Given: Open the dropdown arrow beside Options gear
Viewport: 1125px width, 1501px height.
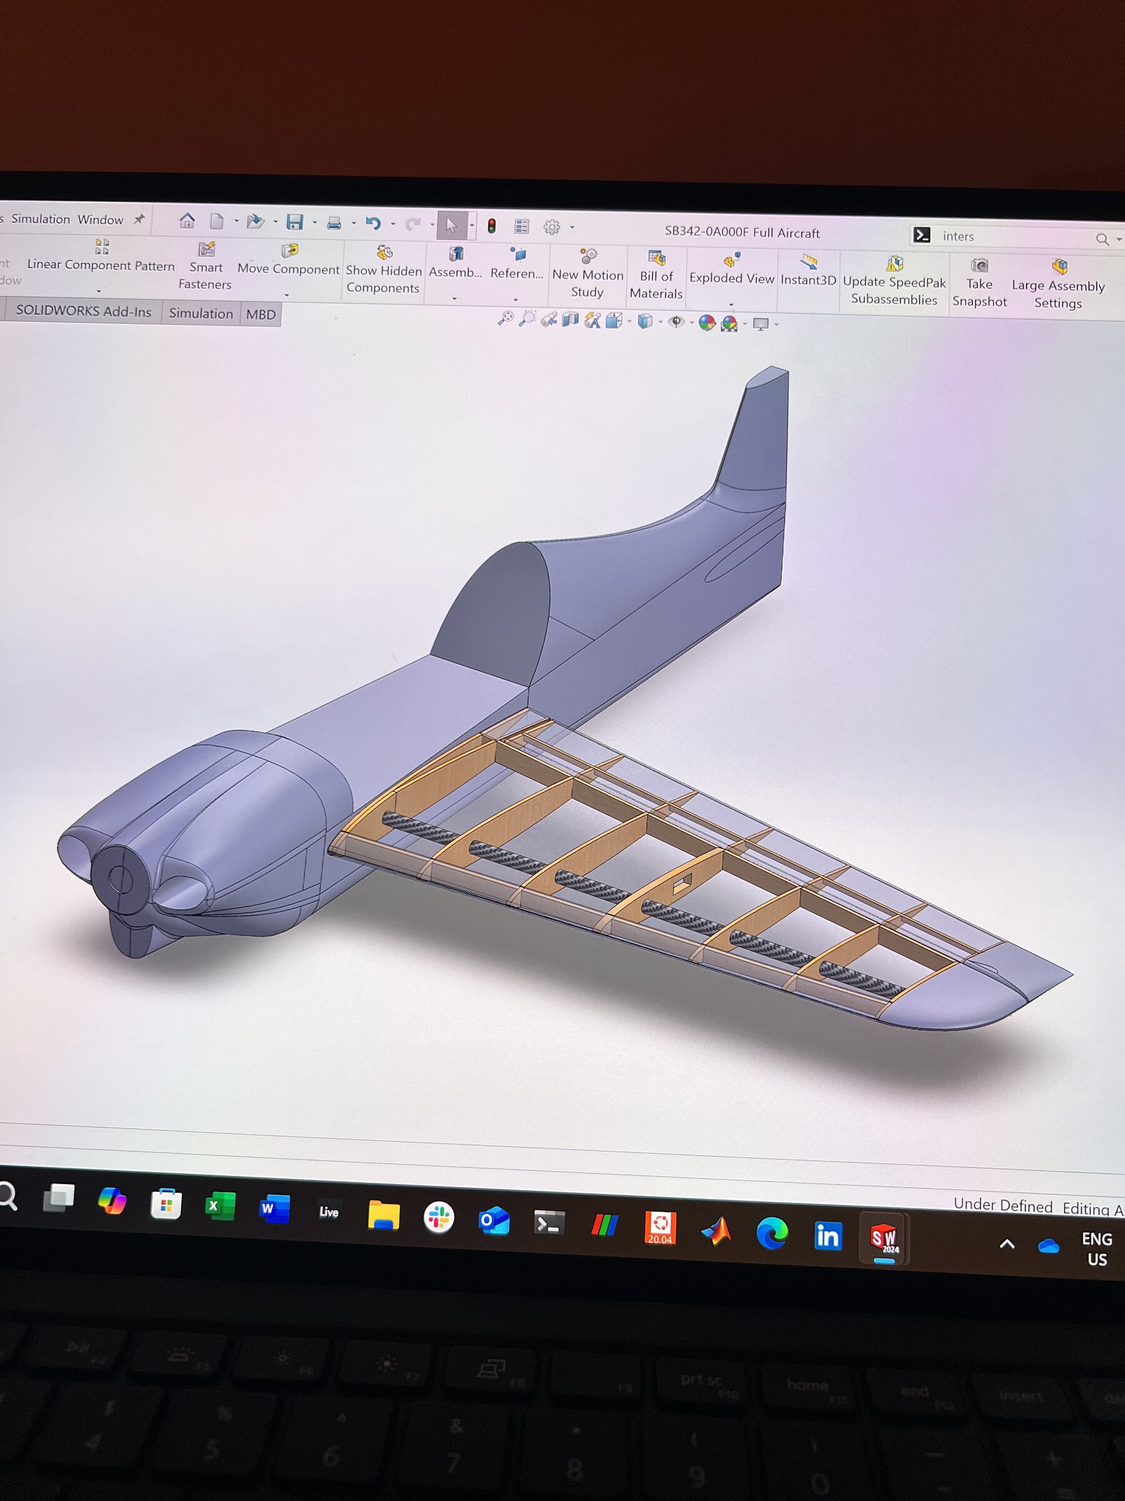Looking at the screenshot, I should click(x=572, y=227).
